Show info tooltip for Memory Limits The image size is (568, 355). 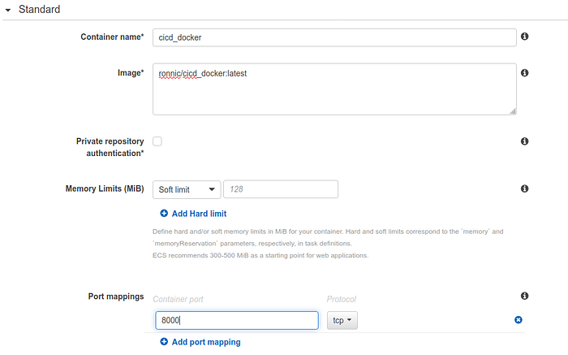524,189
